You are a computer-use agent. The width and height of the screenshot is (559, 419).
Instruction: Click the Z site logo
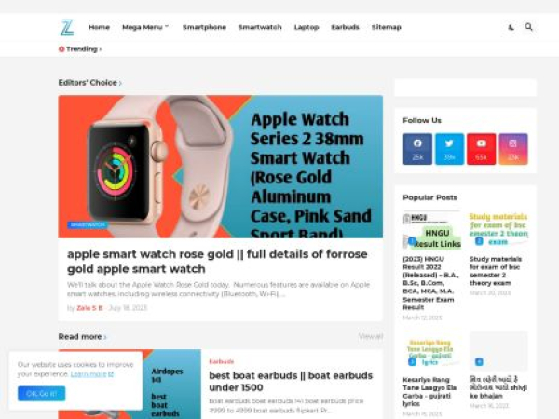(x=67, y=27)
